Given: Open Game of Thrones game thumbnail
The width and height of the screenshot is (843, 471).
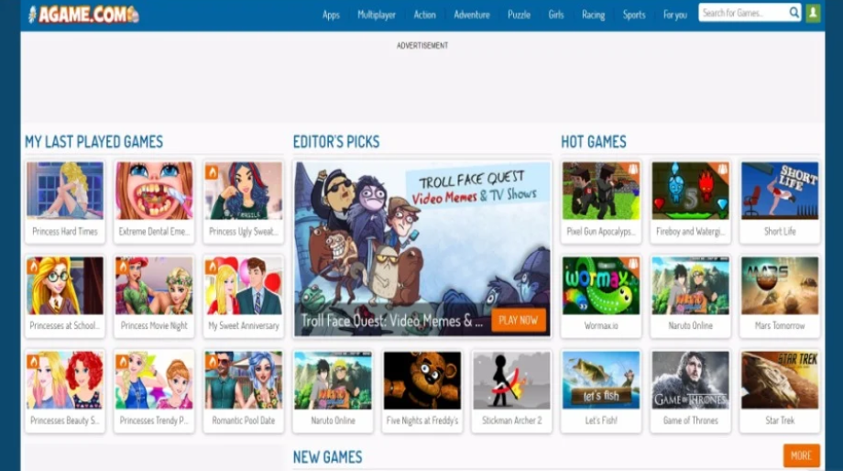Looking at the screenshot, I should point(690,380).
